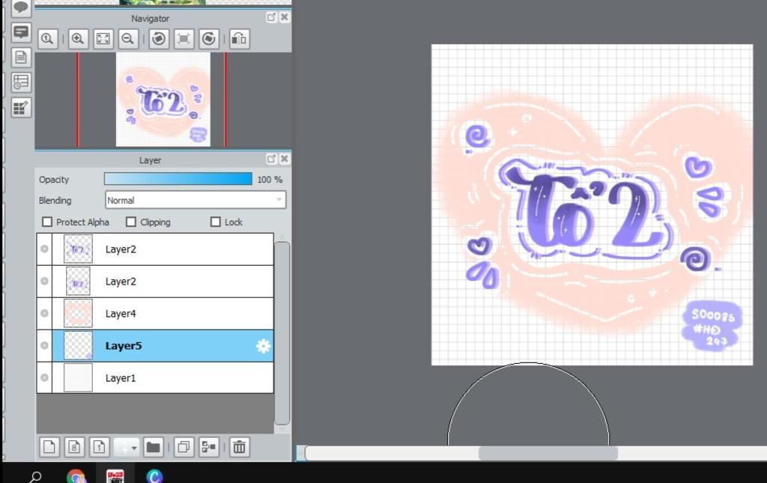This screenshot has width=767, height=483.
Task: Enable the layer Lock checkbox
Action: pos(215,222)
